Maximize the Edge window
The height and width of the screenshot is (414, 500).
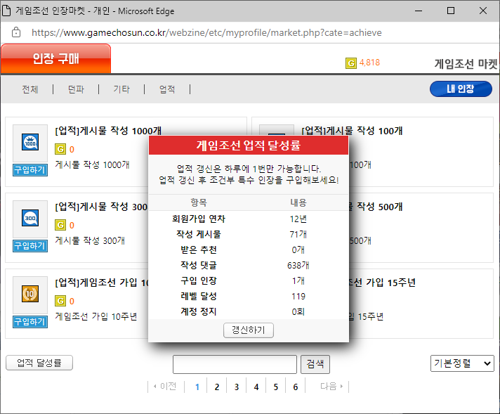(451, 11)
